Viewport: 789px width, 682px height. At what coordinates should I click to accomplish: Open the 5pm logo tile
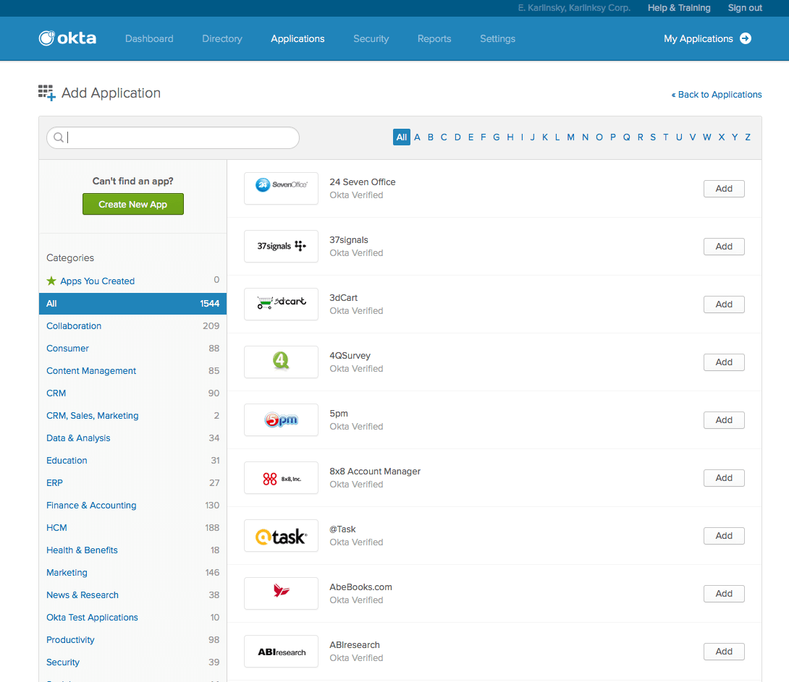(x=282, y=419)
